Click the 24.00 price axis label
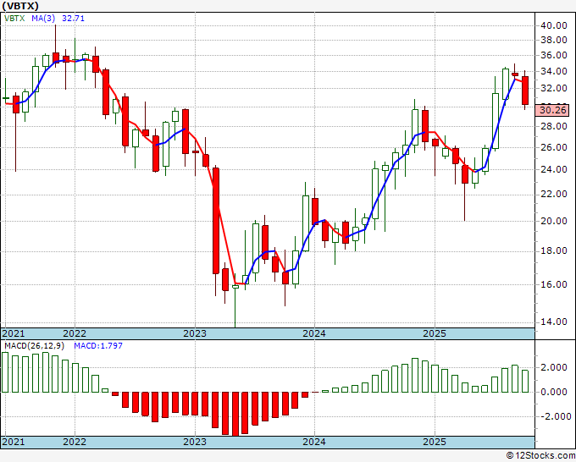Viewport: 576px width, 462px height. click(554, 169)
